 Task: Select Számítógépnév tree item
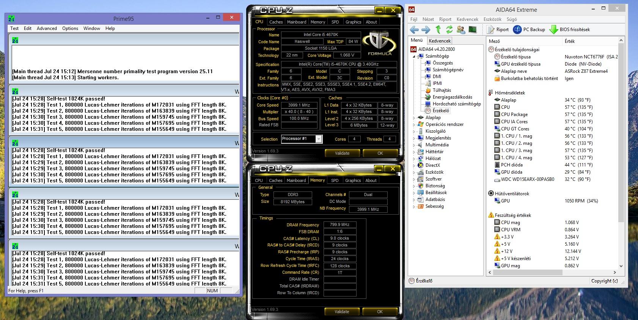click(444, 70)
